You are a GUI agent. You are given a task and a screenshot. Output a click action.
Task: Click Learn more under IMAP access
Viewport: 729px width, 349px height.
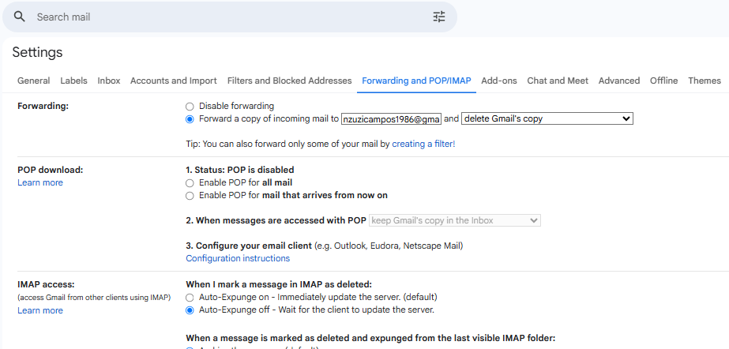40,310
